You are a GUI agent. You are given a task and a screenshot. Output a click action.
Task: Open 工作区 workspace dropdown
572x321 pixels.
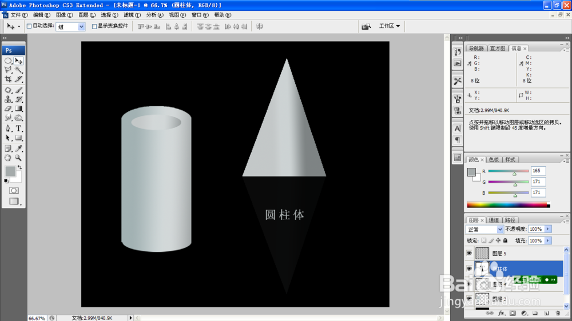389,26
